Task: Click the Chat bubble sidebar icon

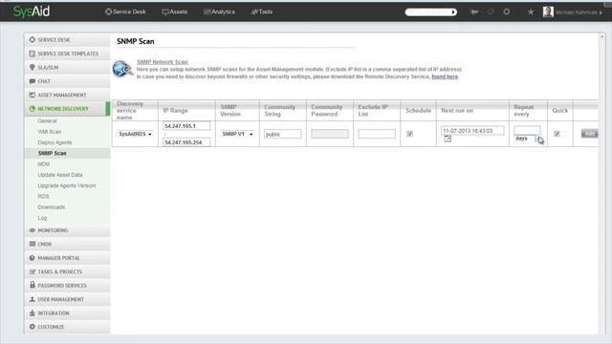Action: tap(32, 81)
